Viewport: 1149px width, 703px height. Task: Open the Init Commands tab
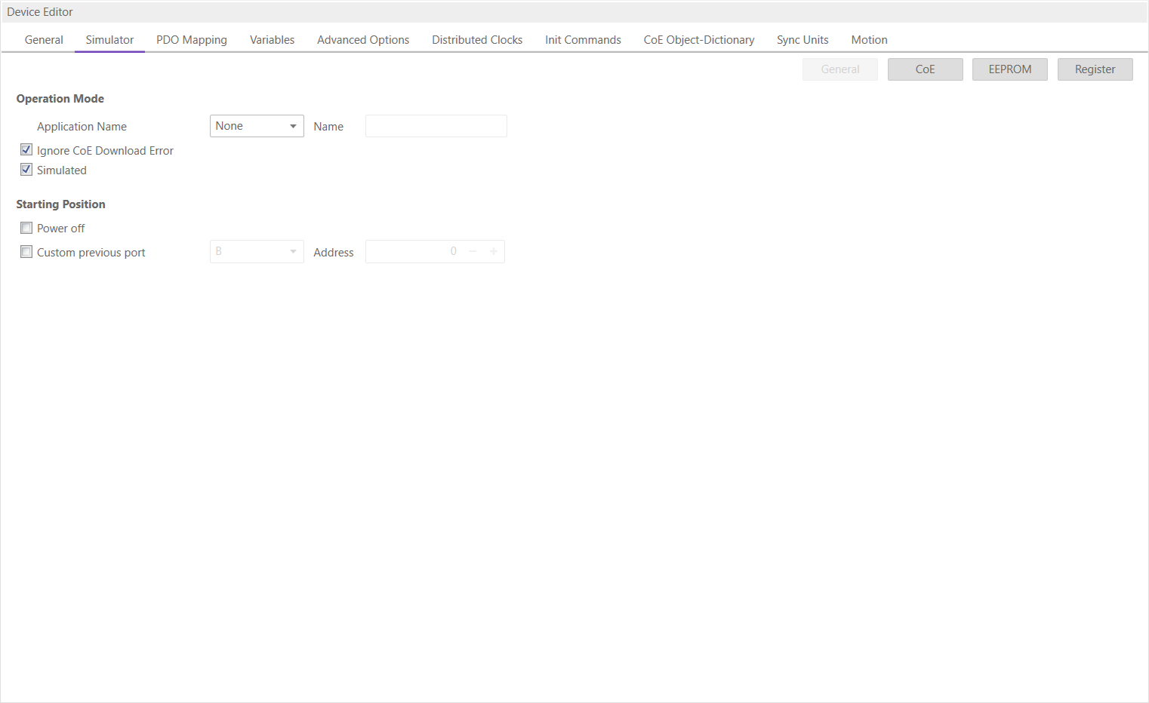point(583,40)
